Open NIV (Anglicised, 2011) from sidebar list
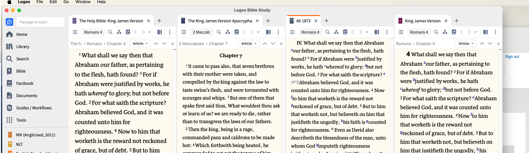The width and height of the screenshot is (529, 153). tap(35, 135)
